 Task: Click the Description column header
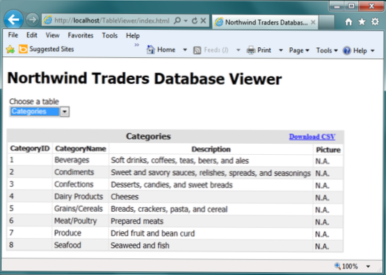tap(211, 149)
